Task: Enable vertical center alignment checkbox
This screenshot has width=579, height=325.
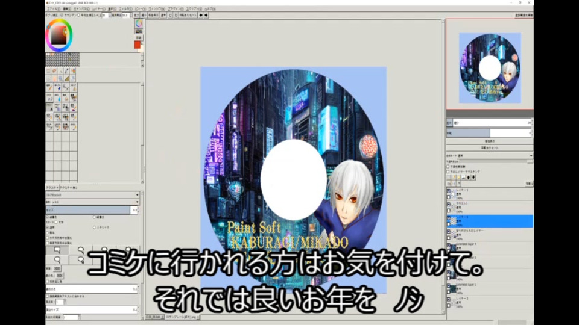Action: point(48,243)
